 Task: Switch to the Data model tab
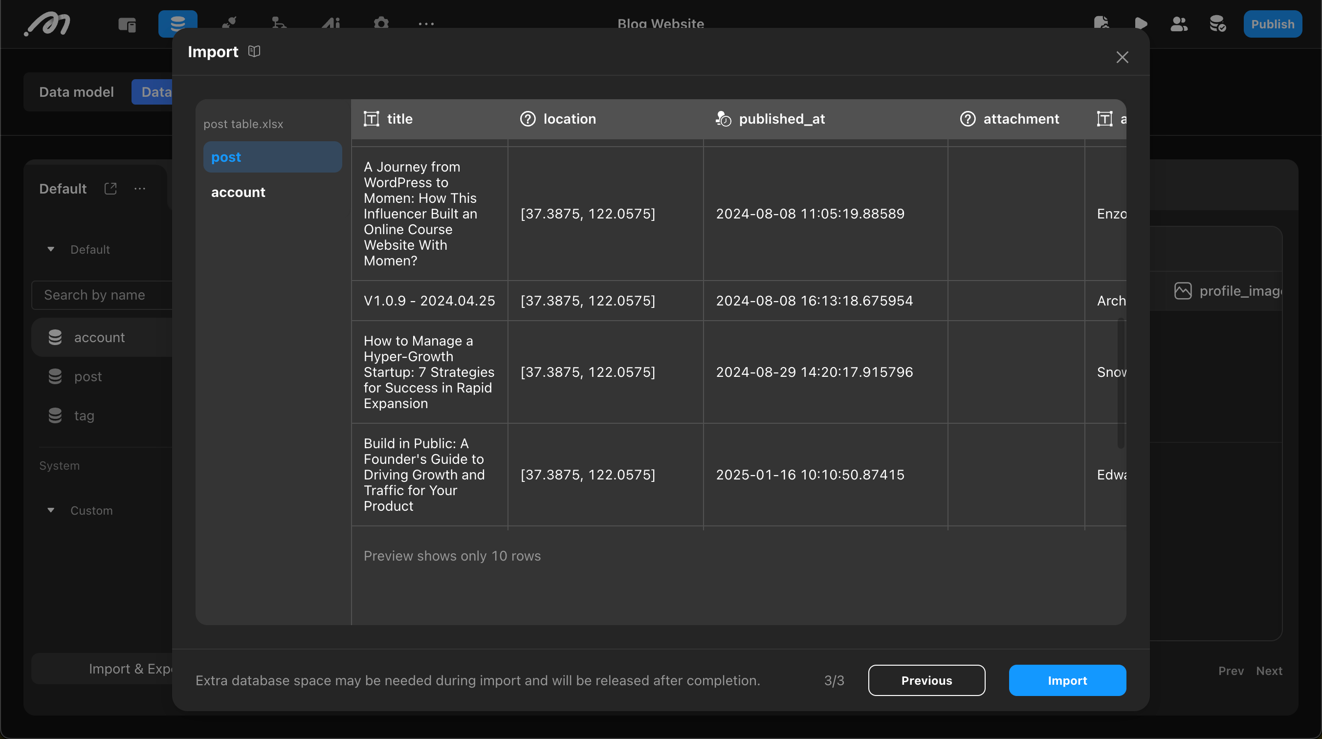pyautogui.click(x=76, y=92)
